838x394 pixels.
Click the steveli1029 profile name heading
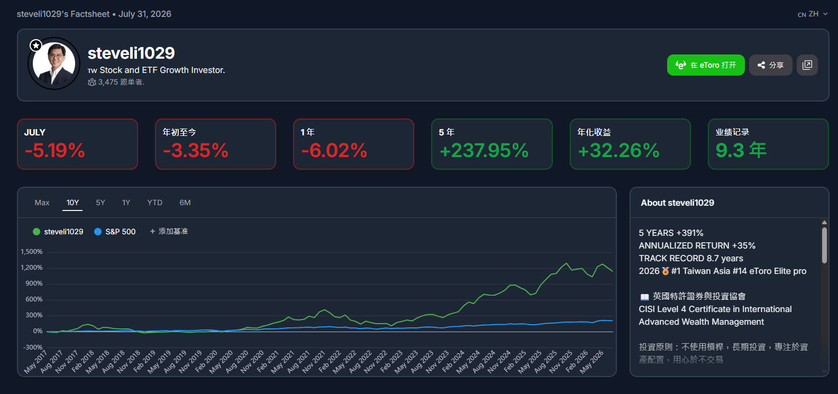[131, 53]
